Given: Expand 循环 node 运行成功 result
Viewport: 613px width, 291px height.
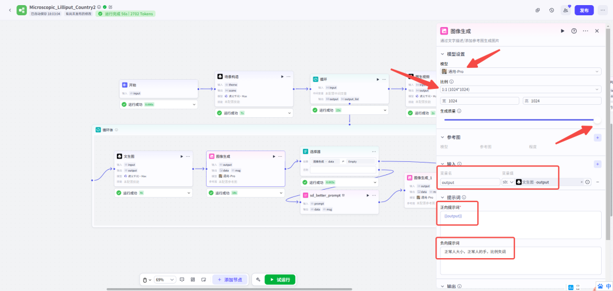Looking at the screenshot, I should point(385,110).
